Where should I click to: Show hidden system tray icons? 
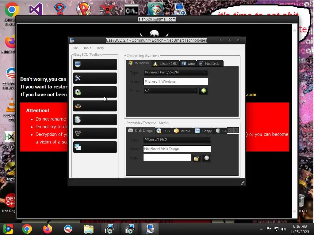261,229
